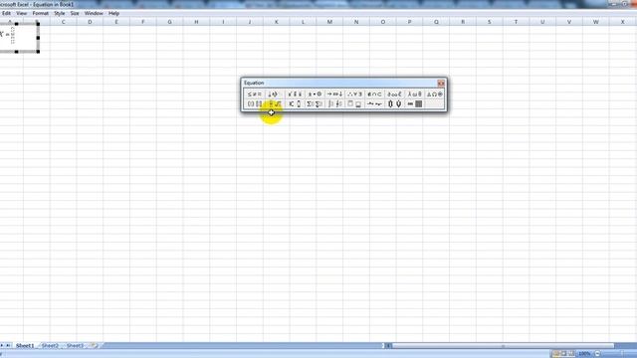Select column H header
Viewport: 637px width, 358px height.
[x=196, y=22]
